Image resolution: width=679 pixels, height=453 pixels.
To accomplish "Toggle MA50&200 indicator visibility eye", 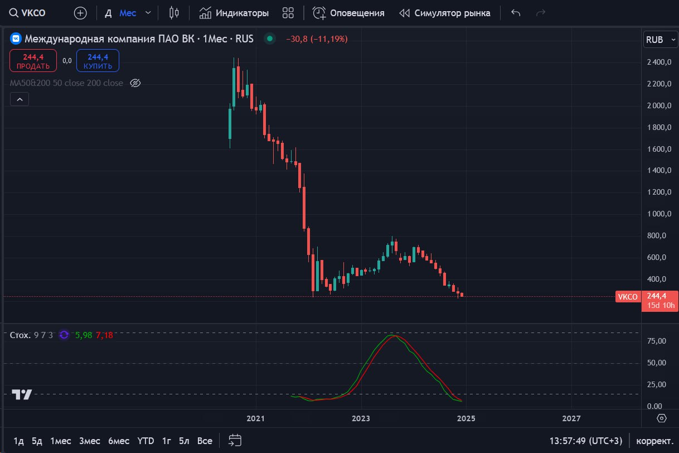I will (x=135, y=83).
